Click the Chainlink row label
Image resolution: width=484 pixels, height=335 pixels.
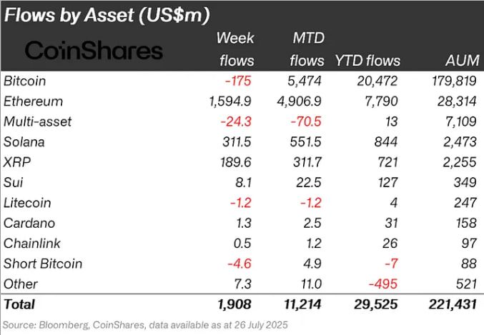click(x=32, y=244)
